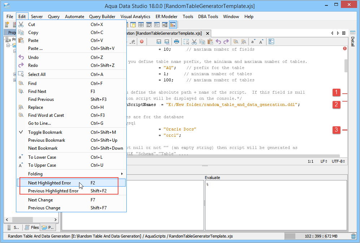The image size is (360, 243).
Task: Select Select All in Edit menu
Action: coord(71,74)
